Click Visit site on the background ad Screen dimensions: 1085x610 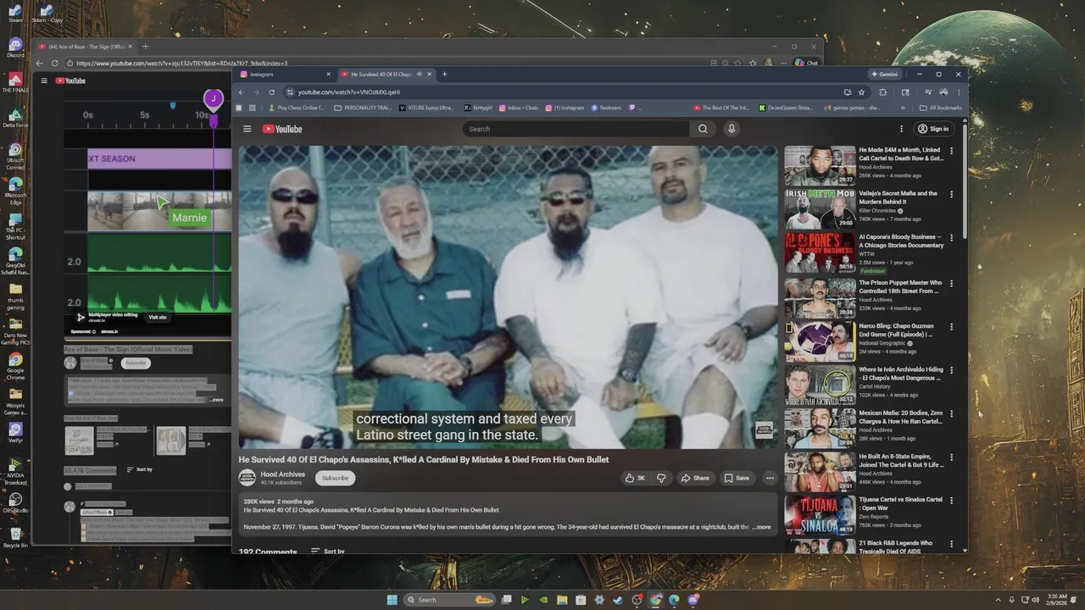click(158, 318)
